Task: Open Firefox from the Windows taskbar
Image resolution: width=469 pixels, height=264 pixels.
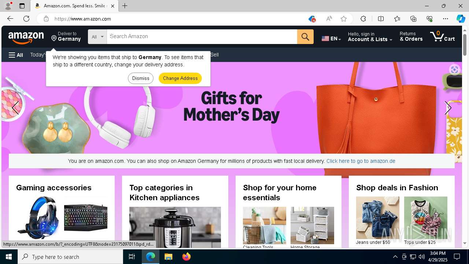Action: click(x=187, y=257)
